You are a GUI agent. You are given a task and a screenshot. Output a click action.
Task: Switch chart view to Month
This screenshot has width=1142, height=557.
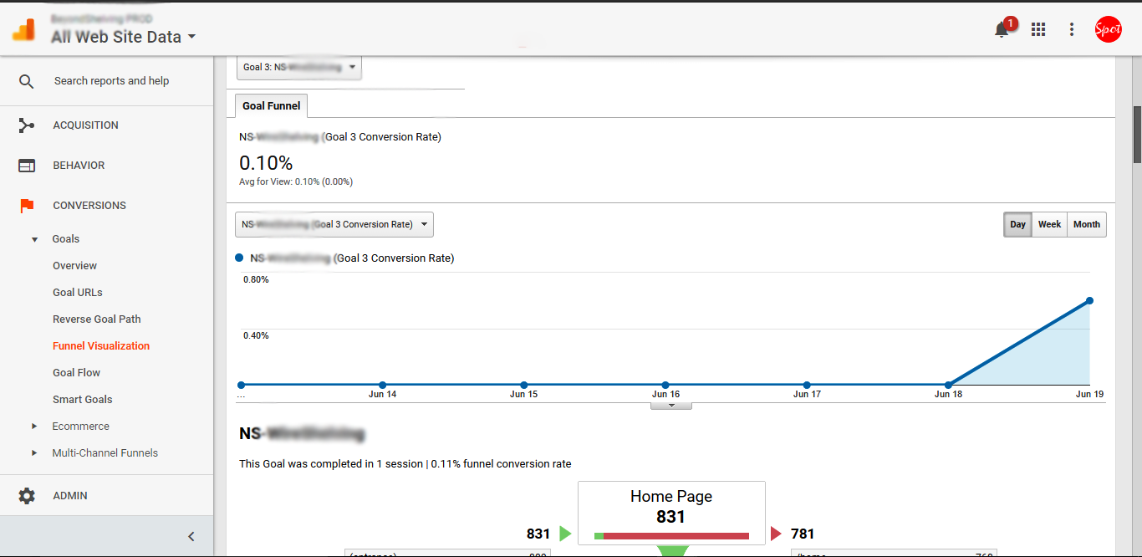coord(1086,224)
